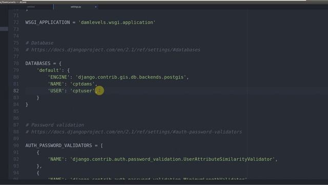Click line number 90 in gutter
Screen dimensions: 328x185
click(16, 145)
